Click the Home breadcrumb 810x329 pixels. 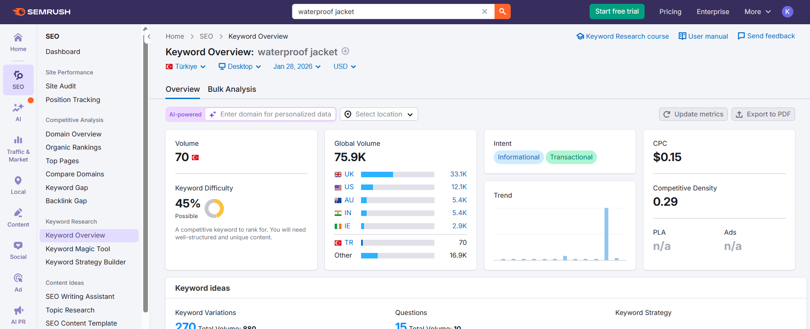175,37
